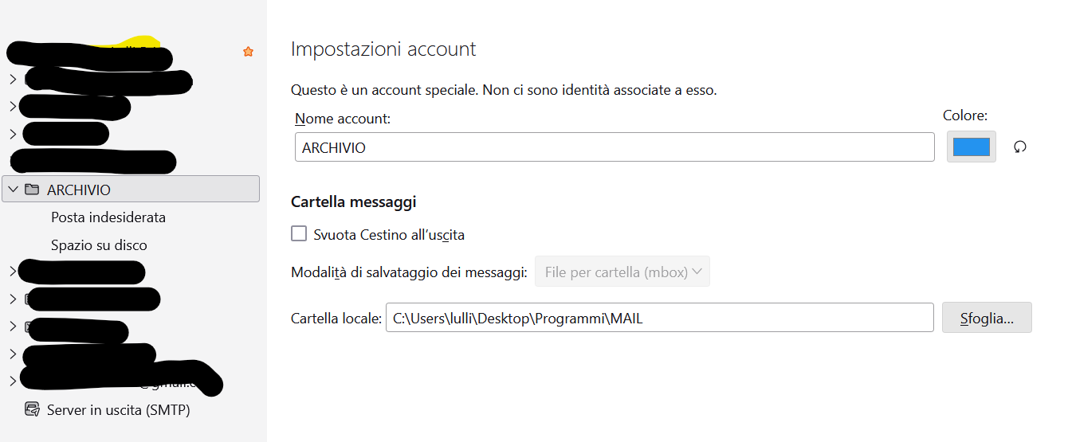This screenshot has height=442, width=1068.
Task: Click the outgoing server (SMTP) icon
Action: pyautogui.click(x=32, y=410)
